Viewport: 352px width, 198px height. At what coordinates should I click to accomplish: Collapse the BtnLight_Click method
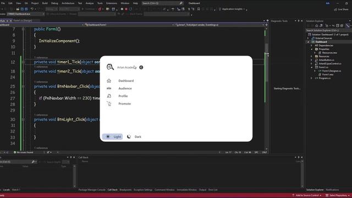23,119
